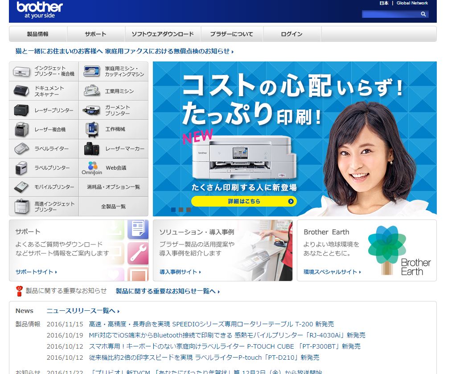Select the third banner slide dot
The height and width of the screenshot is (374, 464).
click(x=189, y=210)
